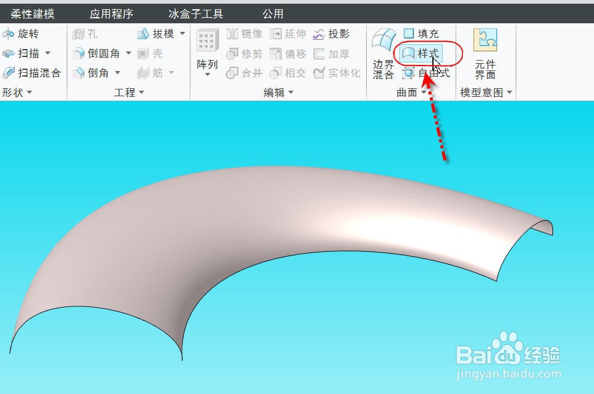594x394 pixels.
Task: Select the 扫描混合 (Swept Blend) tool
Action: (32, 73)
